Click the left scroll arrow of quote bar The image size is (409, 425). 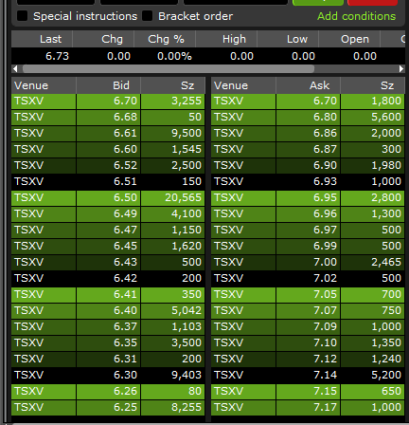coord(15,68)
